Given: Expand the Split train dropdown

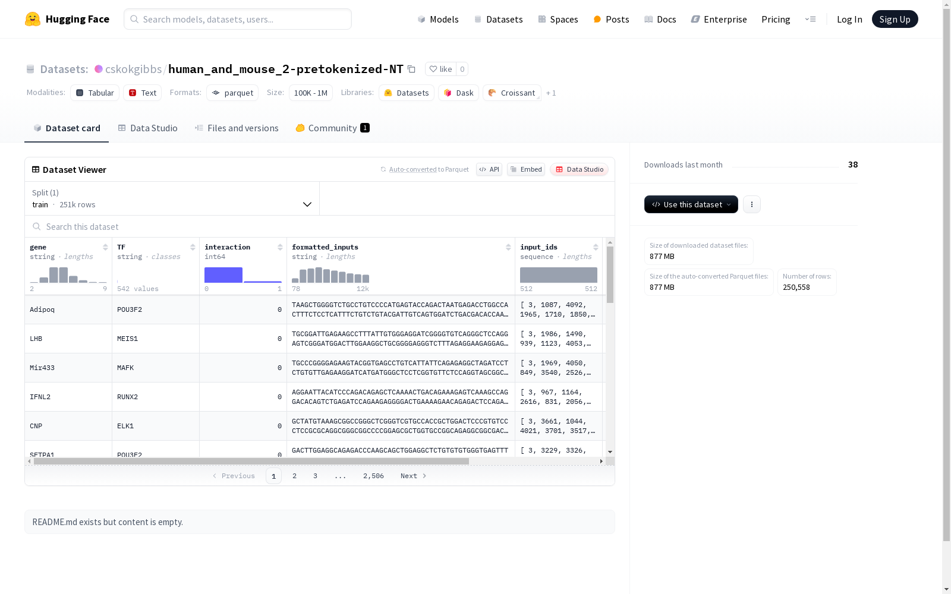Looking at the screenshot, I should pos(172,198).
